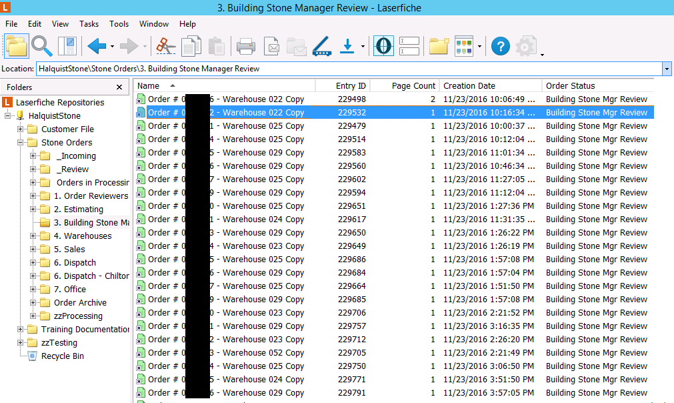
Task: Expand the Training Documentation folder node
Action: [20, 329]
